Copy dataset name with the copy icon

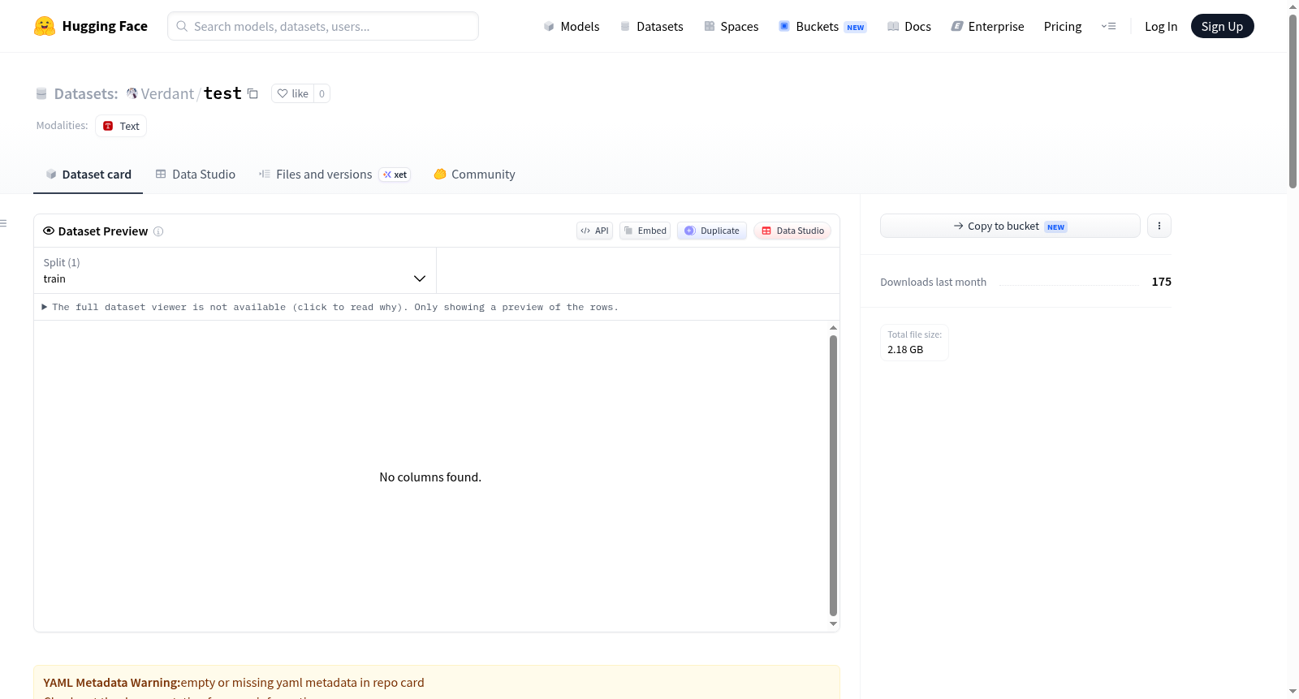(252, 93)
